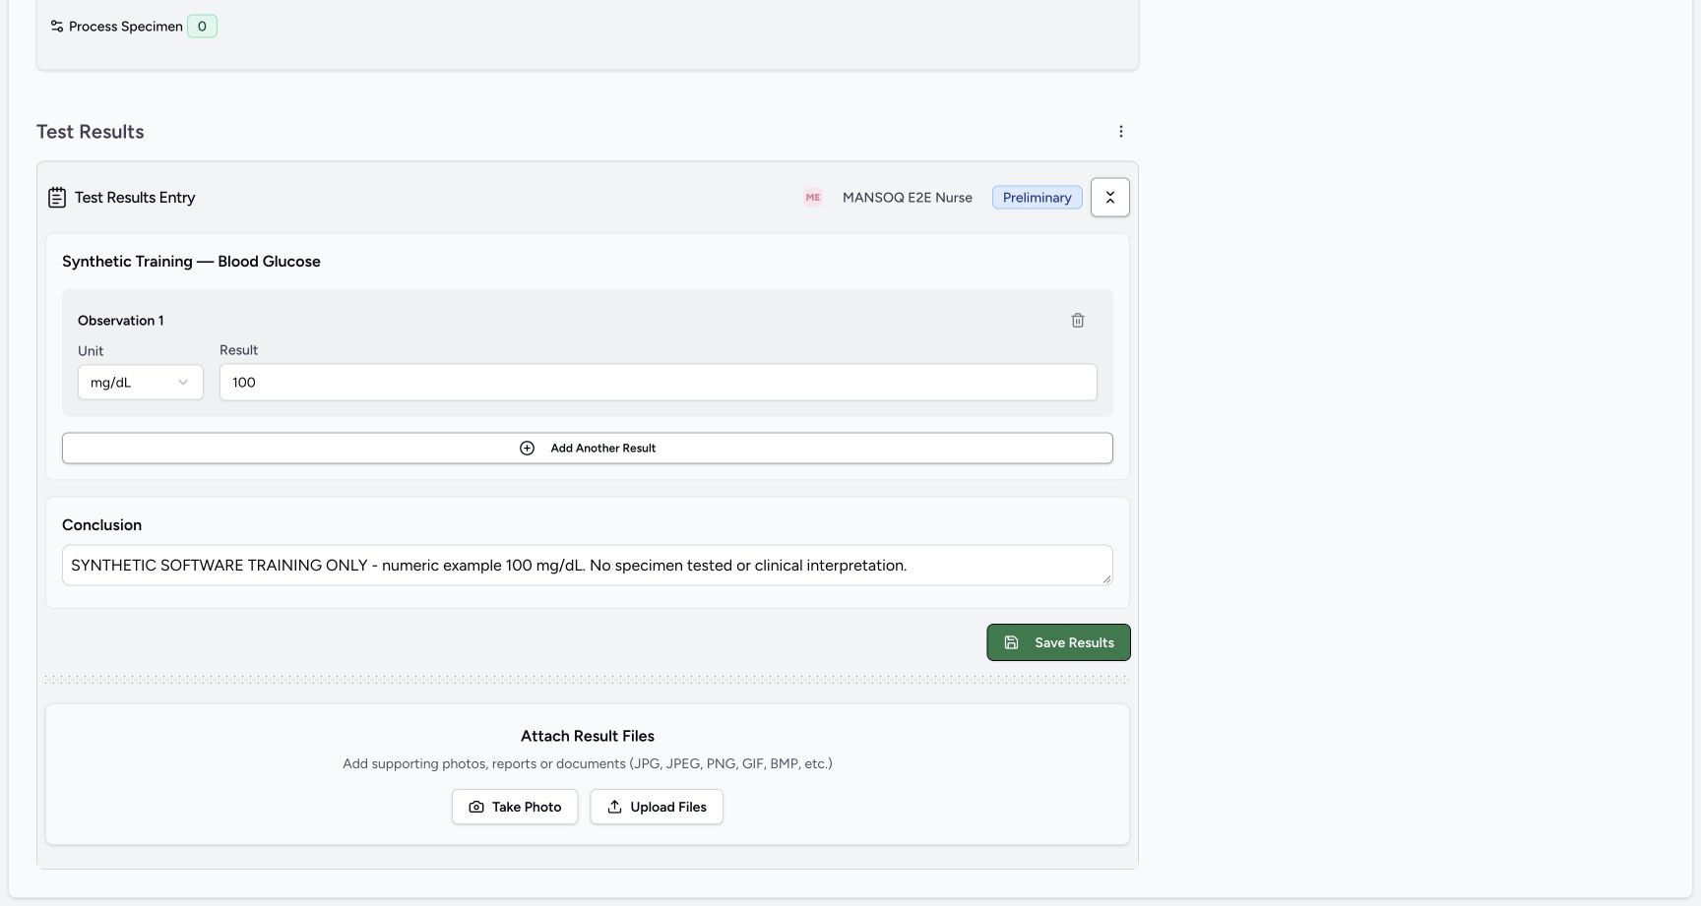Click the Process Specimen icon
This screenshot has height=906, width=1701.
57,27
